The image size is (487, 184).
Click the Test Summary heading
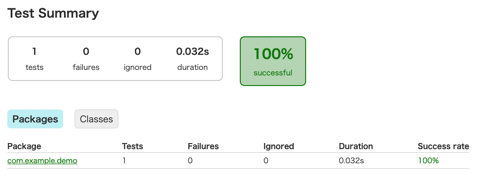click(53, 13)
